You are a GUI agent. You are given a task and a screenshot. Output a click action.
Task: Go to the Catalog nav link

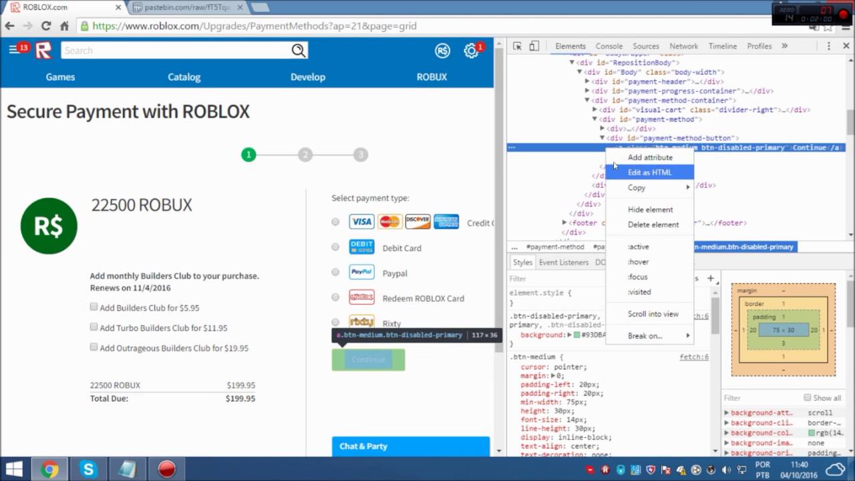coord(184,77)
